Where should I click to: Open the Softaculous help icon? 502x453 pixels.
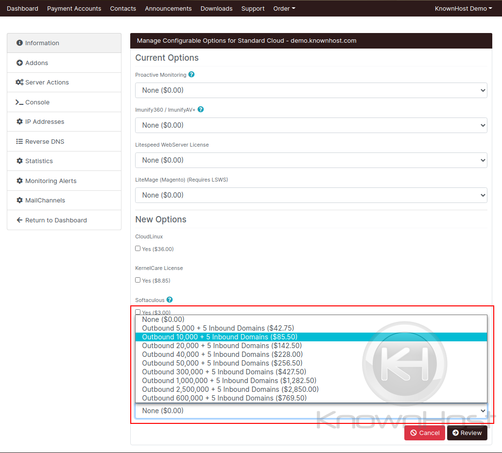pyautogui.click(x=170, y=300)
